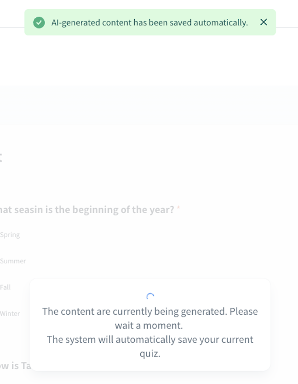Click the 'AI-generated content has been saved' message
Image resolution: width=298 pixels, height=384 pixels.
149,23
